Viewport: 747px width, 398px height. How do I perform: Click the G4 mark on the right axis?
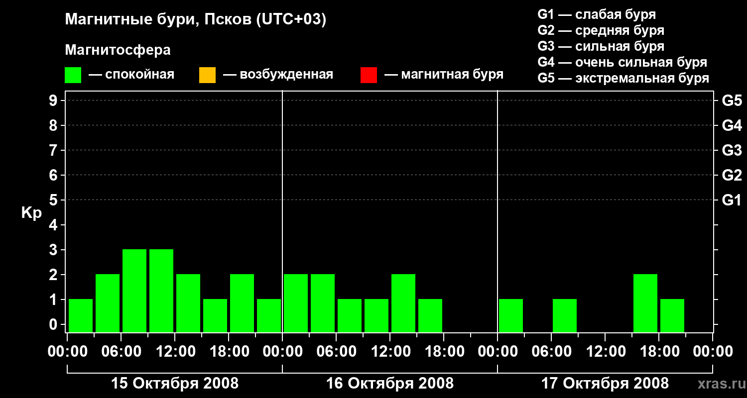[x=732, y=125]
